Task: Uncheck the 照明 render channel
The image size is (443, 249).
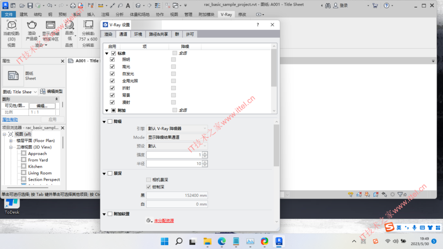Action: click(x=112, y=59)
